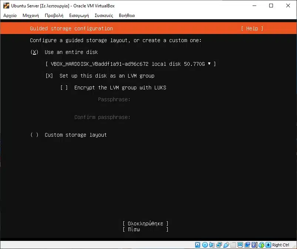The width and height of the screenshot is (297, 249).
Task: Click the Help button in installer header
Action: coord(252,28)
